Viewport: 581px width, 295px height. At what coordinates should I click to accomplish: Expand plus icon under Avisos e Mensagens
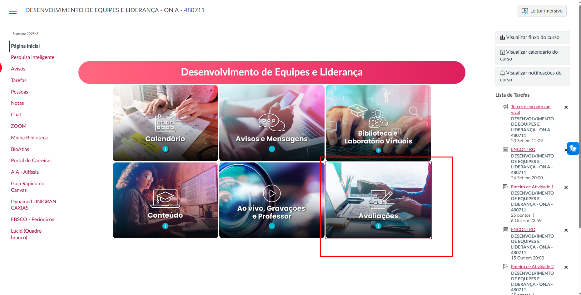[272, 149]
